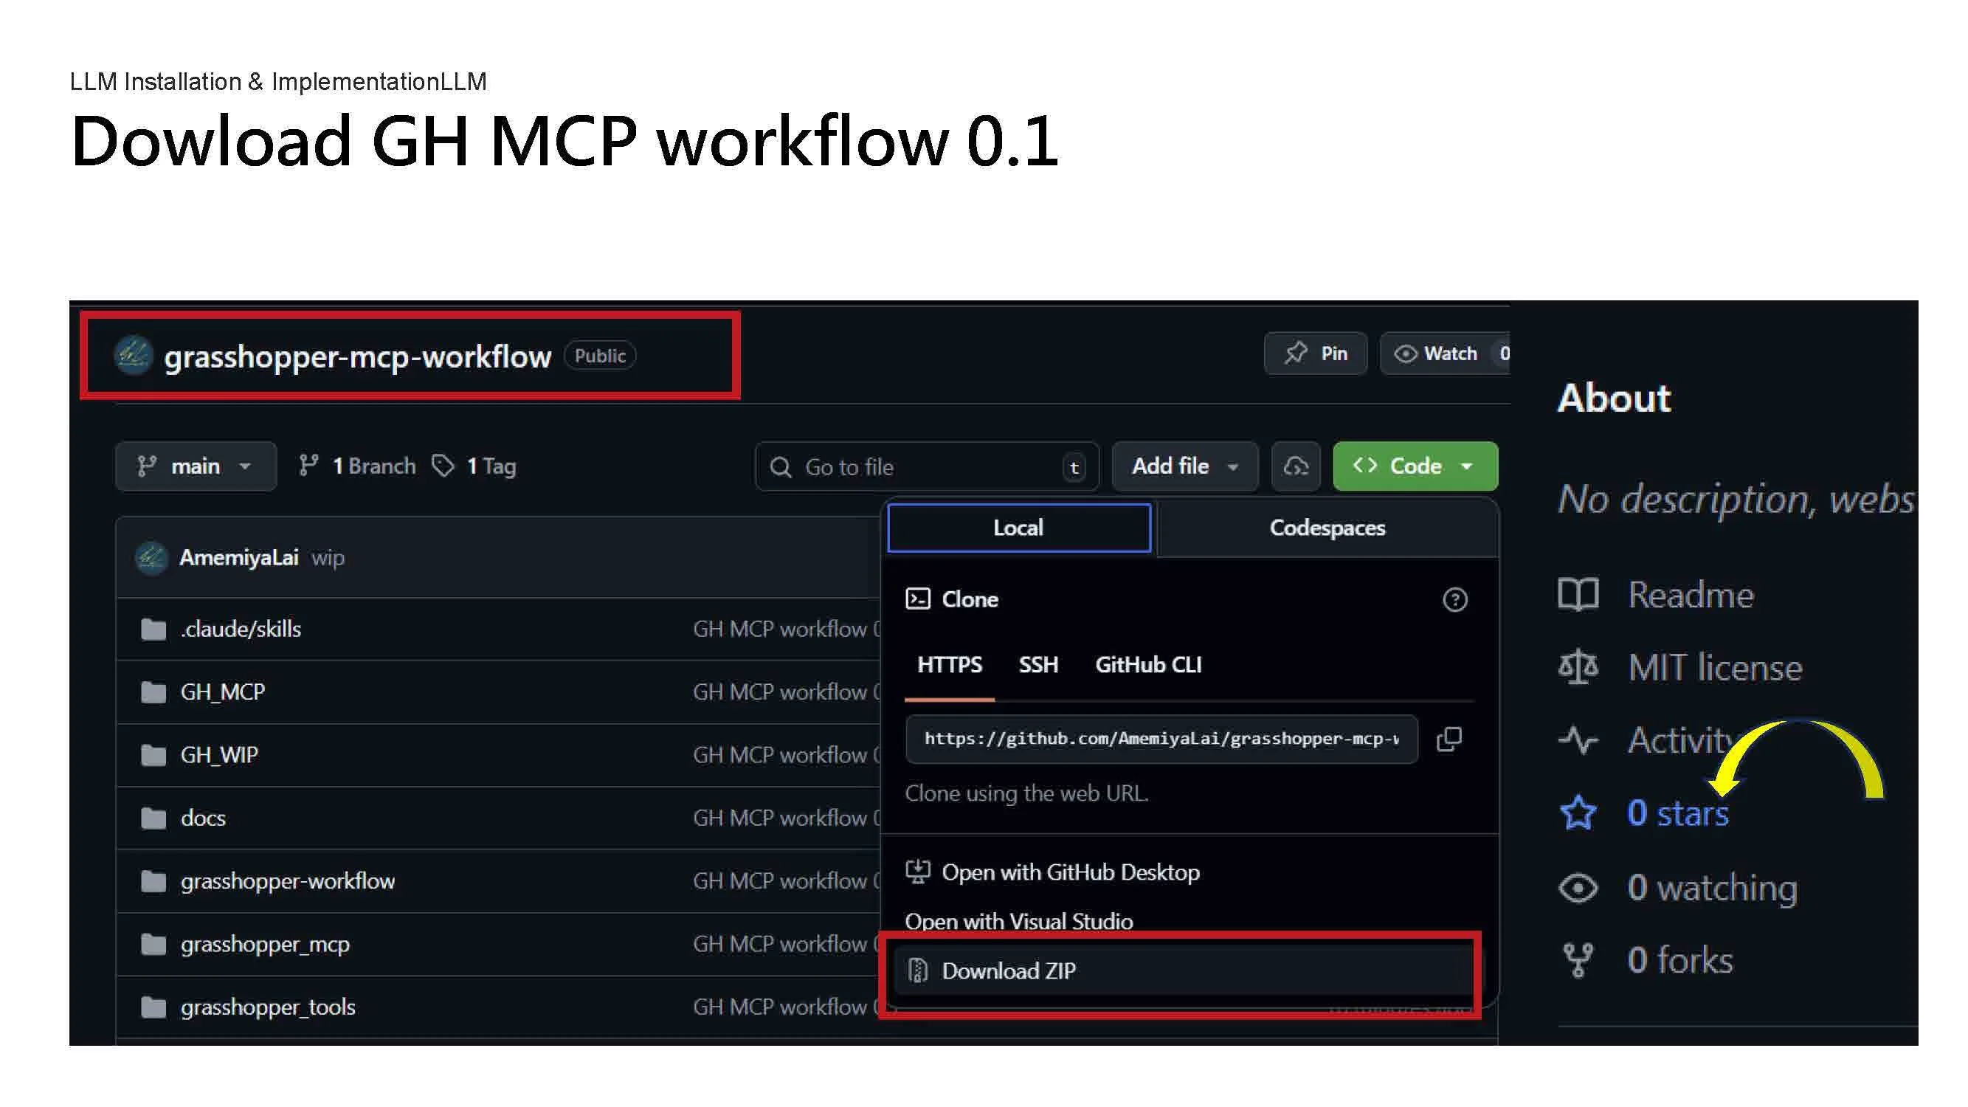Click the Activity pulse icon
Viewport: 1968px width, 1107px height.
[x=1577, y=739]
